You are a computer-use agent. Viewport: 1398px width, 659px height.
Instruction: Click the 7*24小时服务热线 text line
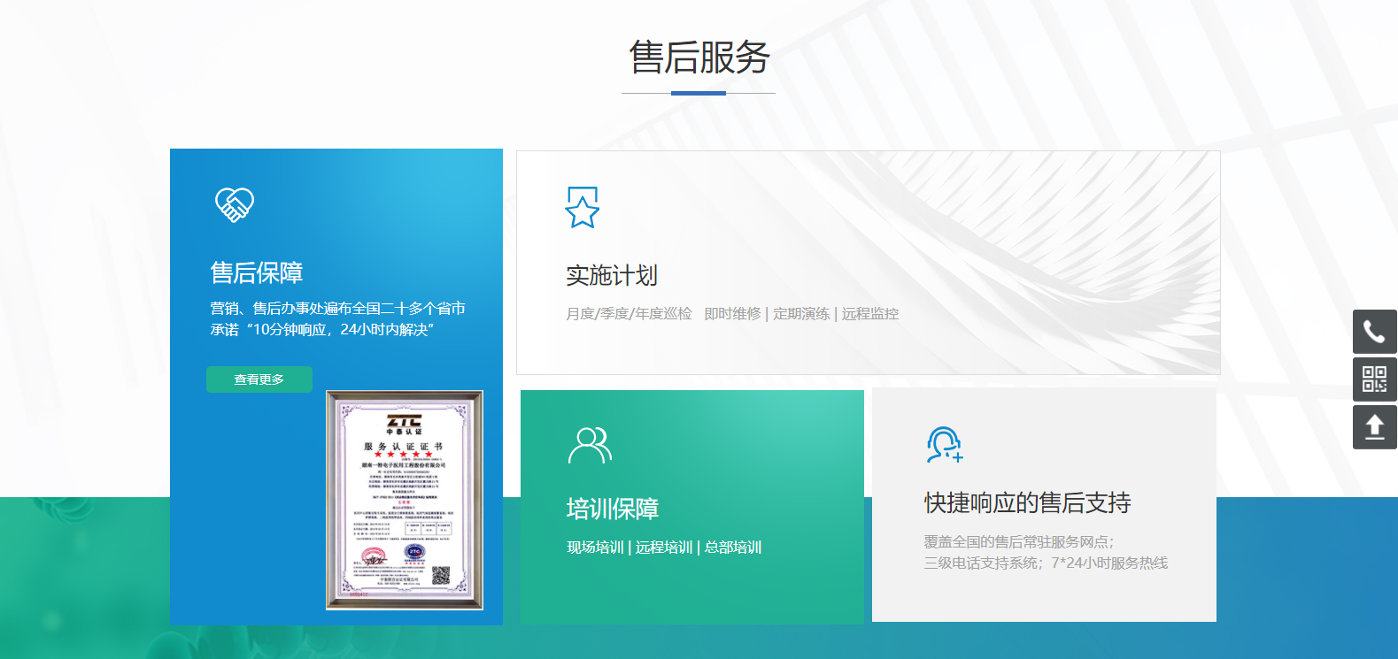(1109, 563)
